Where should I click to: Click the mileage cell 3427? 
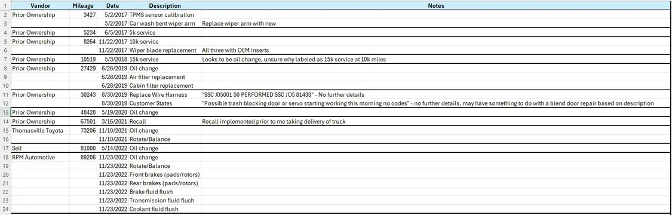pyautogui.click(x=83, y=14)
